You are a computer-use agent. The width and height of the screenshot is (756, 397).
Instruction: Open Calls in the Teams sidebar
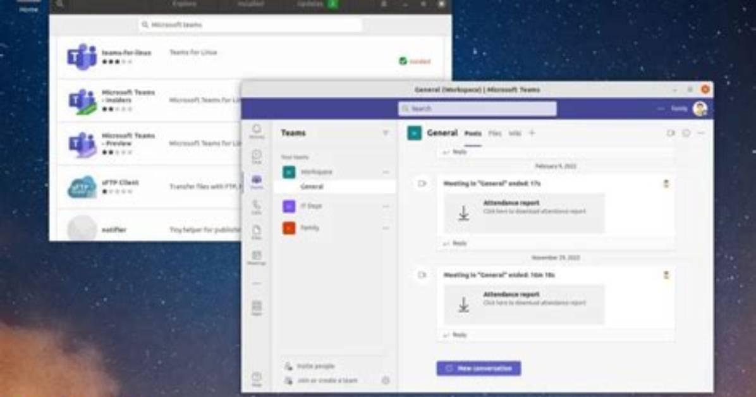tap(257, 207)
